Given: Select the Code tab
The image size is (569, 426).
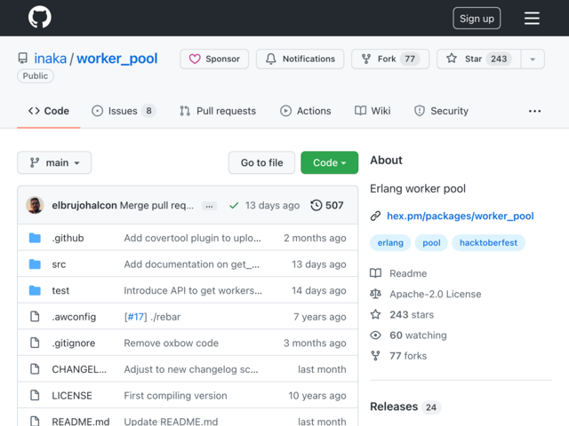Looking at the screenshot, I should point(49,111).
